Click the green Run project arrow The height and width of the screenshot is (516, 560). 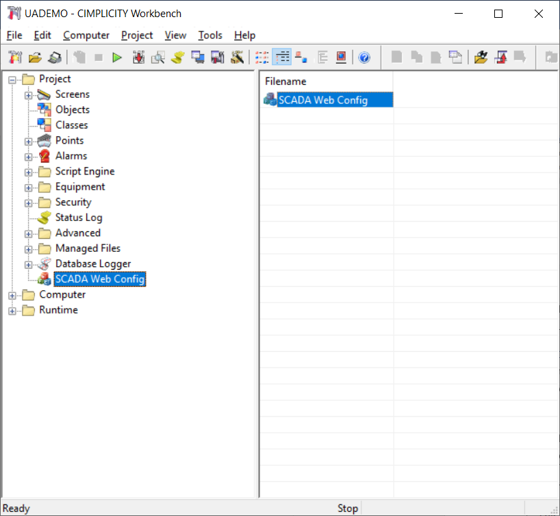point(117,57)
